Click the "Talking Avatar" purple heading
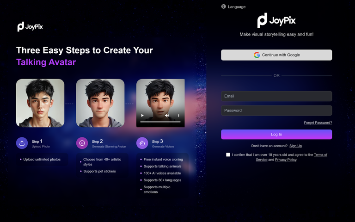Image resolution: width=355 pixels, height=222 pixels. click(x=46, y=62)
